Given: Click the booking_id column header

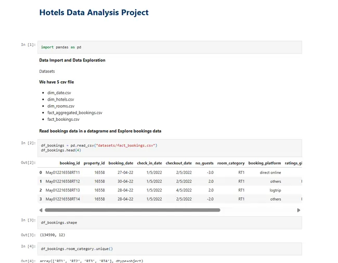Looking at the screenshot, I should click(x=70, y=163).
